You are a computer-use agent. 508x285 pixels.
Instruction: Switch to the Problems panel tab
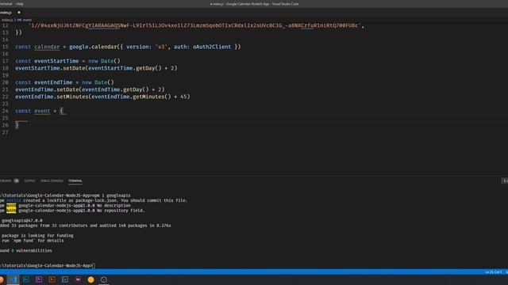click(x=6, y=181)
